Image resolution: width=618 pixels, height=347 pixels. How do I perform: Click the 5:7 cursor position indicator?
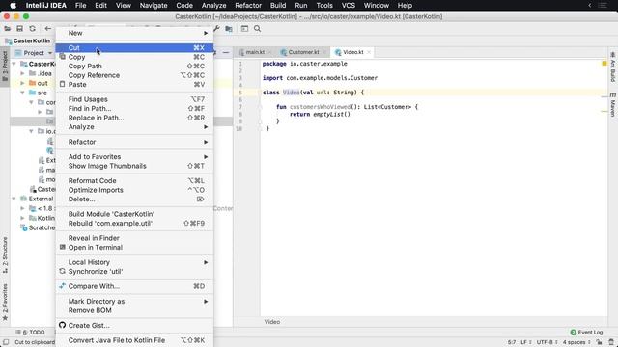[x=511, y=342]
